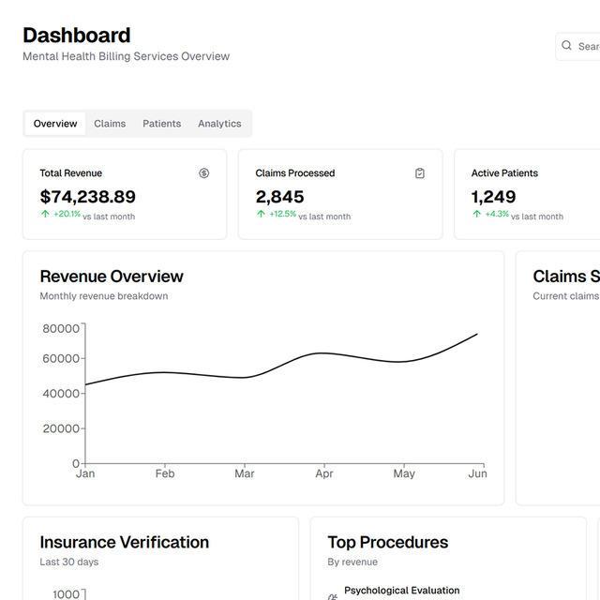
Task: Click the revenue line above the Apr label
Action: pyautogui.click(x=323, y=353)
